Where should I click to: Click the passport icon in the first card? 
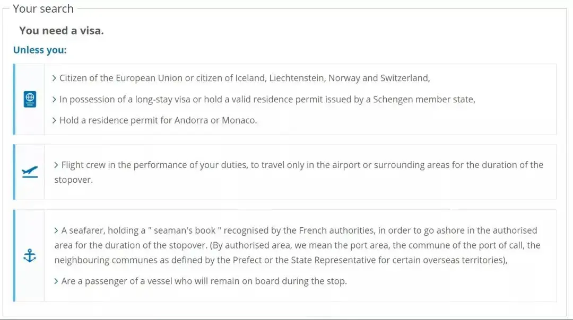(x=30, y=99)
